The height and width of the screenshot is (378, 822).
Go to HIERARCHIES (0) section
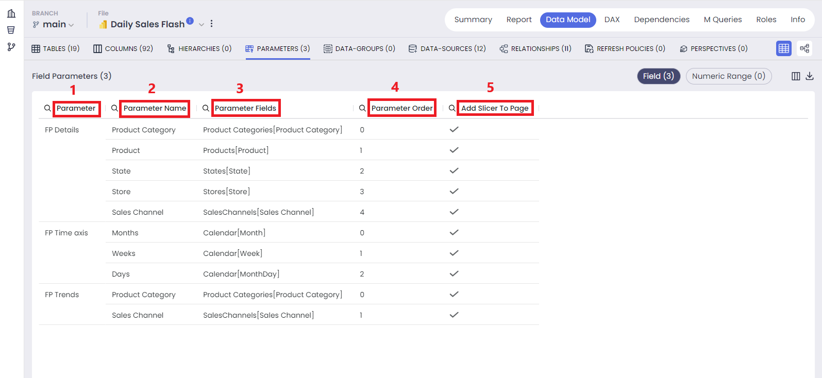(x=199, y=48)
